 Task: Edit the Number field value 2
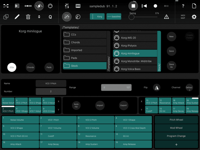point(51,91)
